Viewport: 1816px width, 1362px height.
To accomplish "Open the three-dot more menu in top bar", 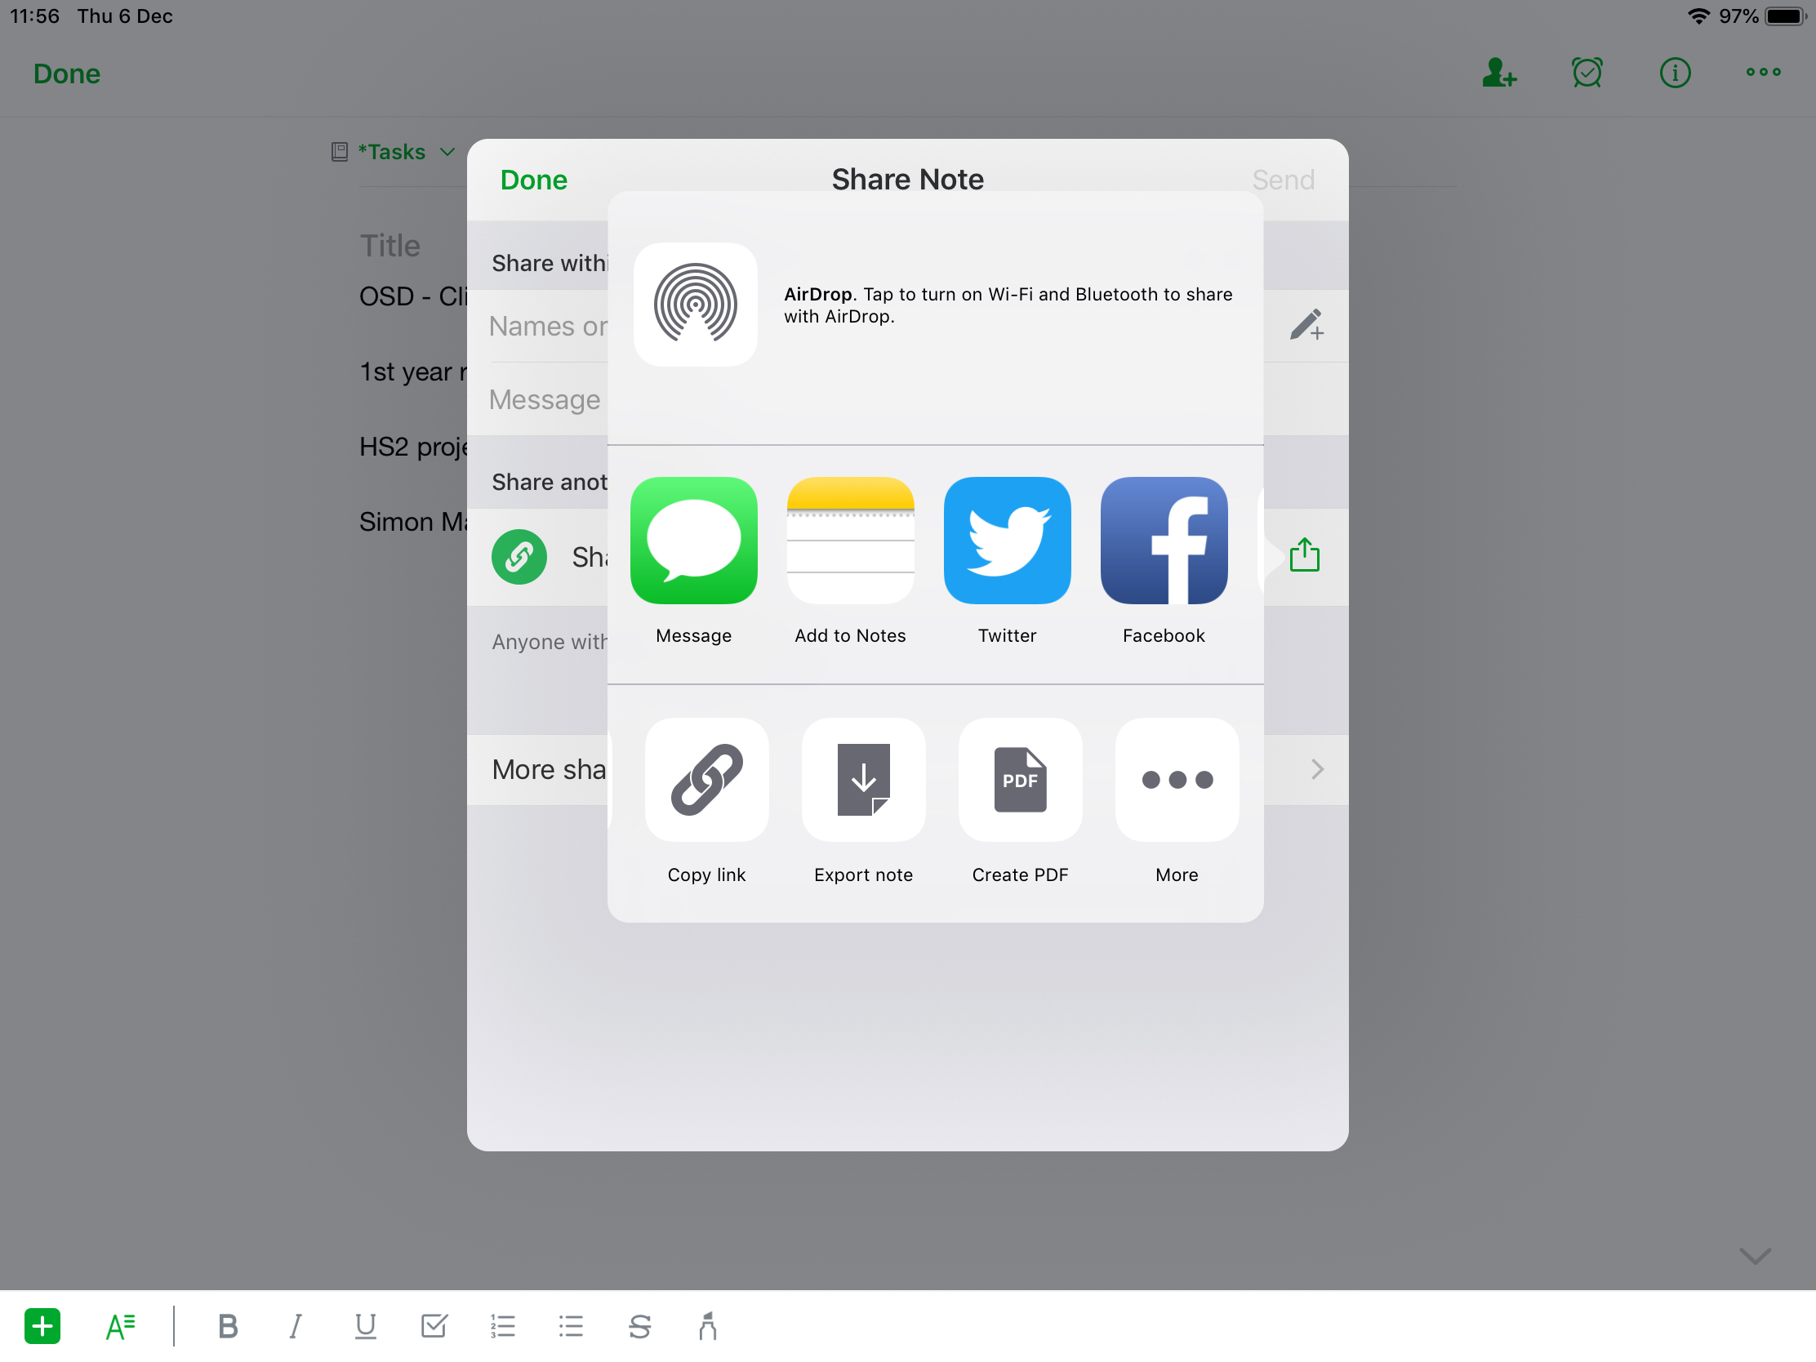I will click(1764, 72).
